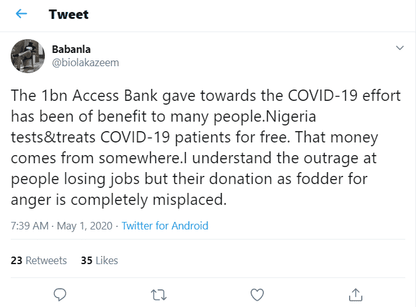
Task: Click the Twitter for Android link
Action: (x=165, y=226)
